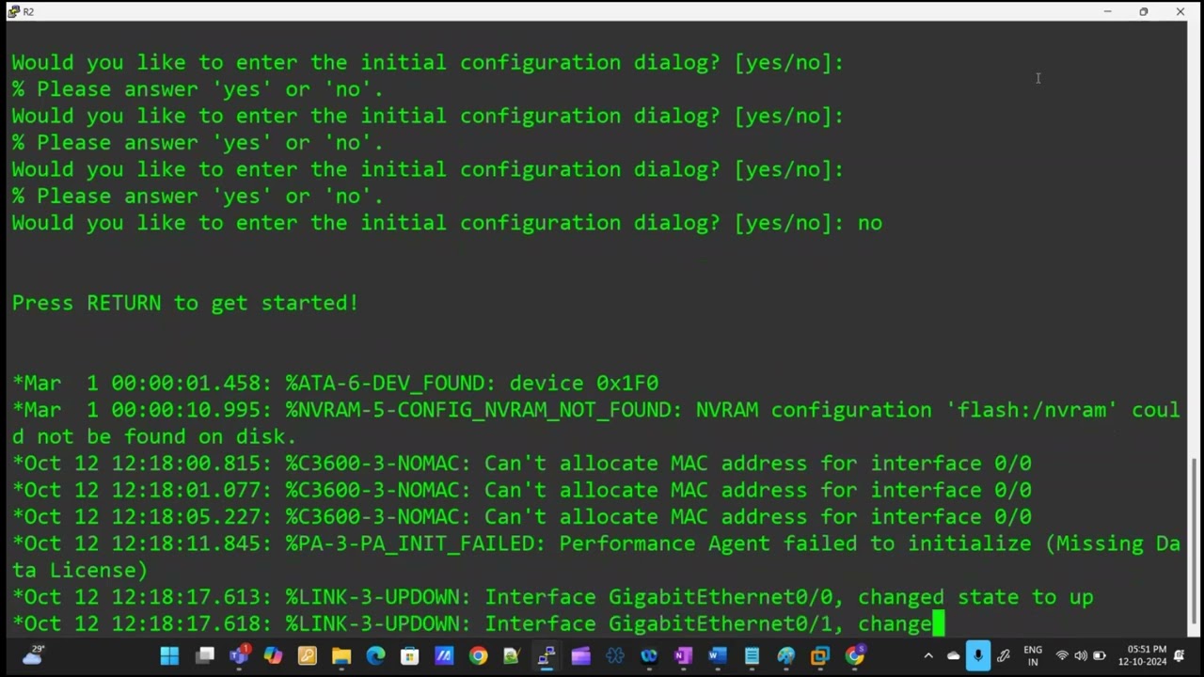Open the blue slanted-lines app on the taskbar

coord(444,656)
